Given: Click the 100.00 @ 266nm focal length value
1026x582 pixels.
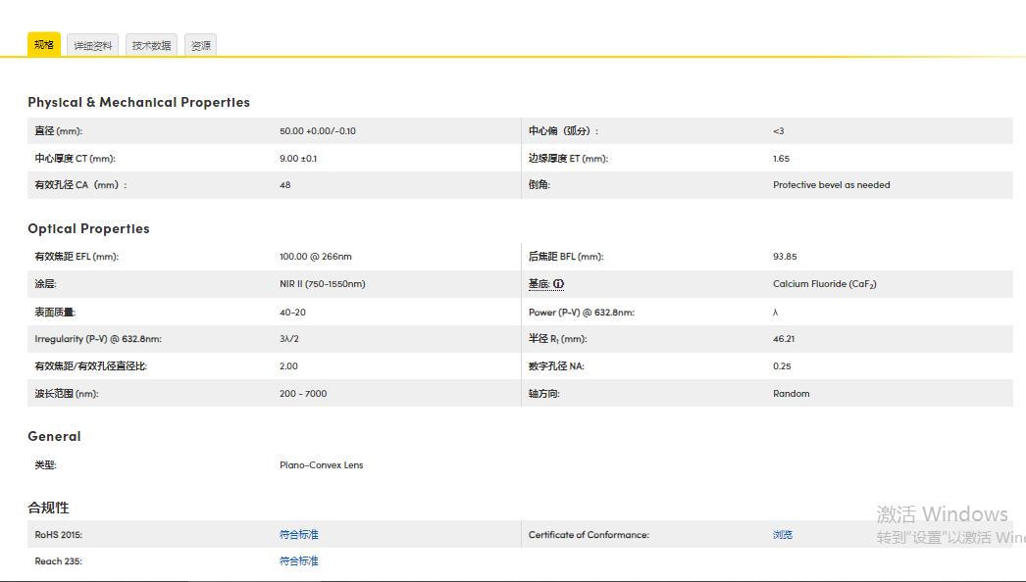Looking at the screenshot, I should pos(315,257).
